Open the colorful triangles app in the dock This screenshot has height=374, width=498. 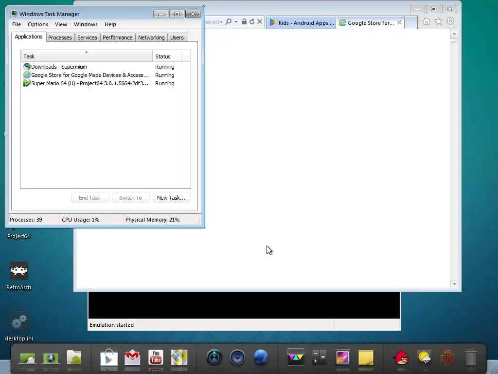[296, 357]
